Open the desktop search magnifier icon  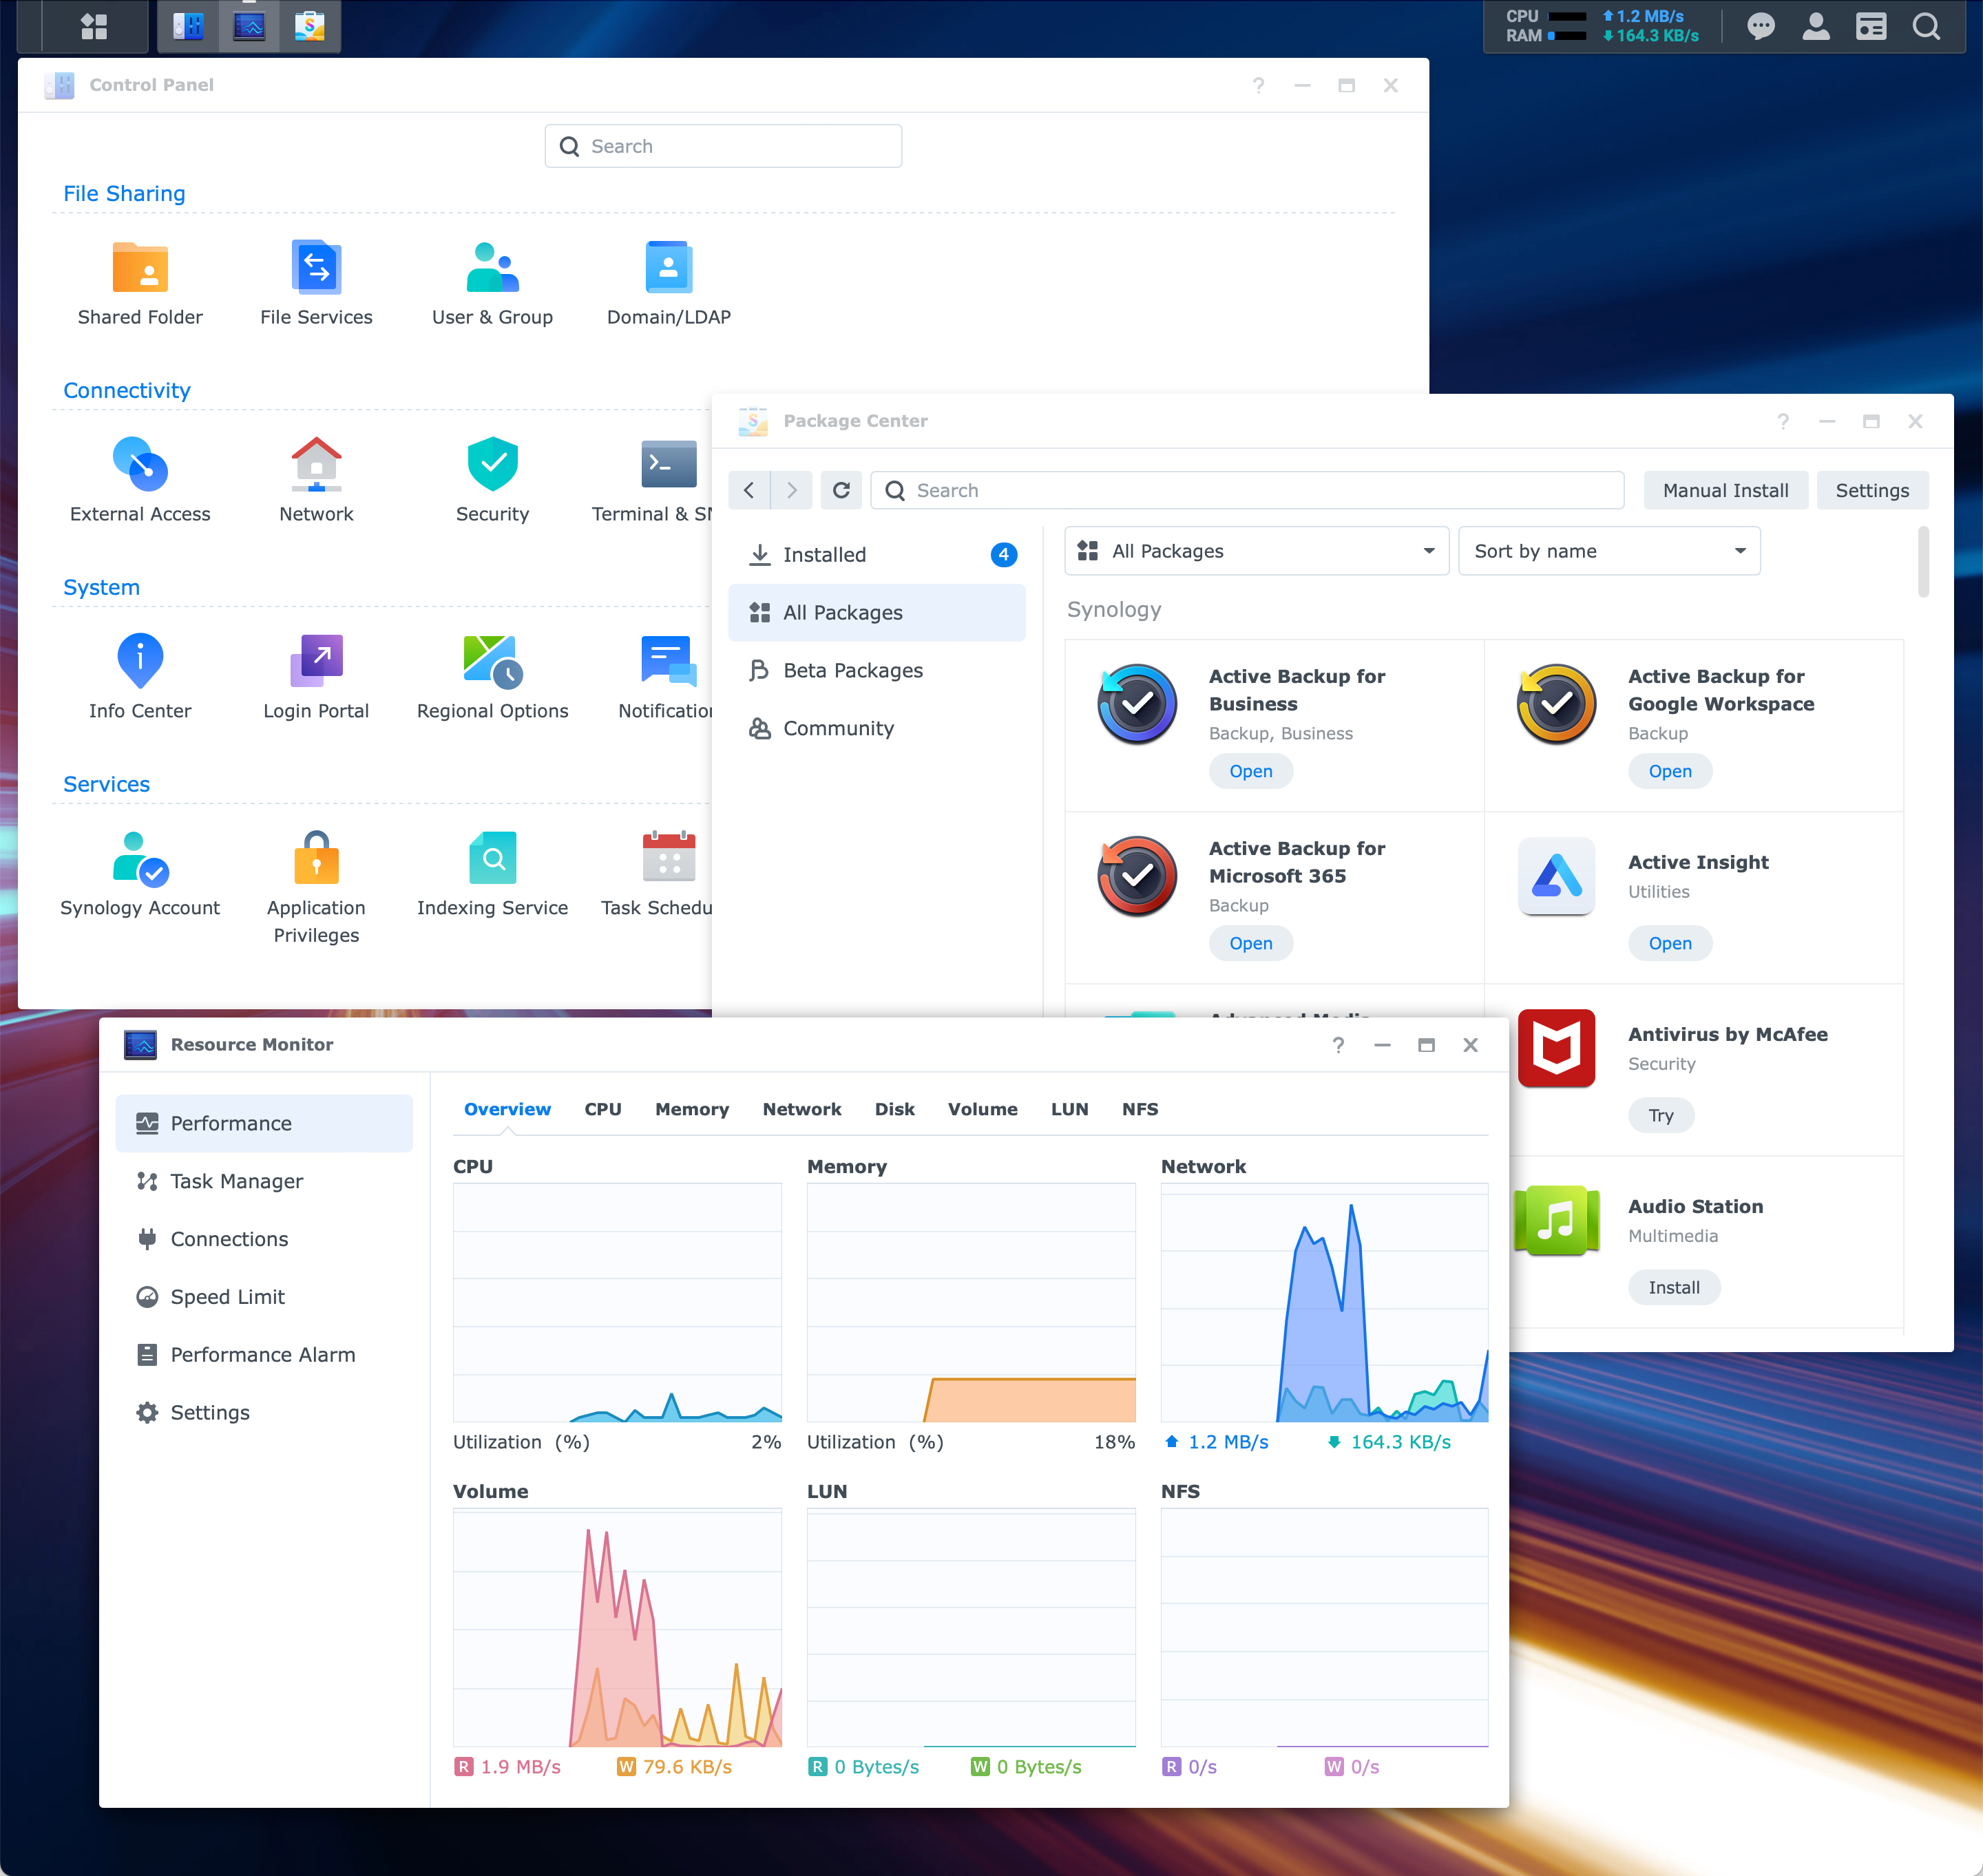(1927, 27)
